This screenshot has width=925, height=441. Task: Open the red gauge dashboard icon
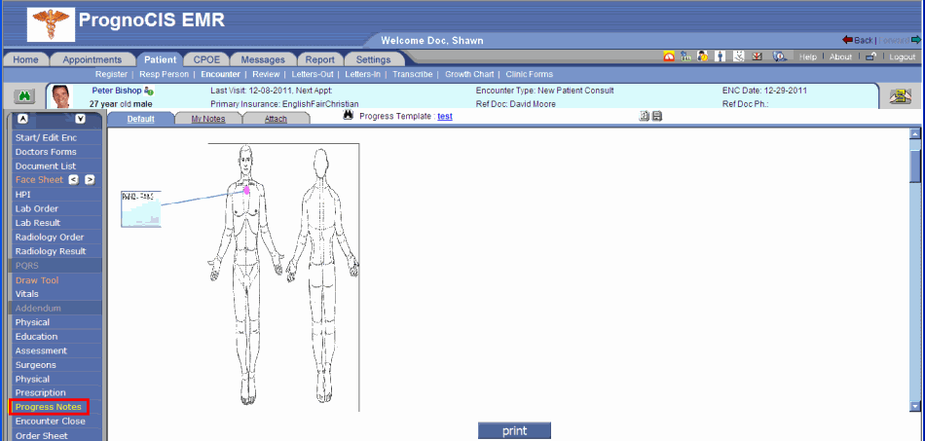tap(669, 56)
